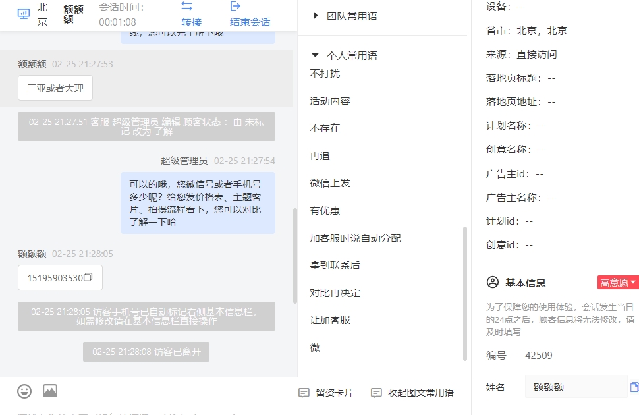Click the 团队常用语 heading text

(352, 16)
